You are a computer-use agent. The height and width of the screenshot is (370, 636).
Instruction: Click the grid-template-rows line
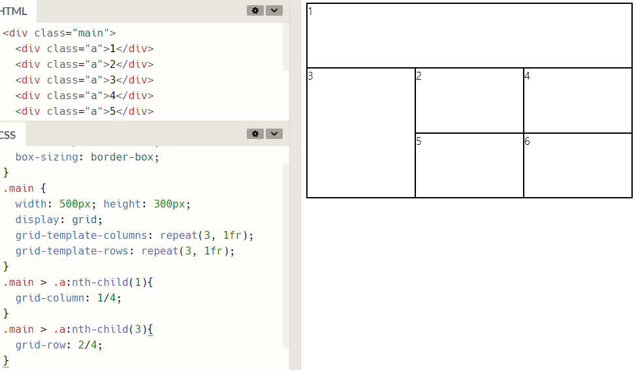[x=125, y=251]
